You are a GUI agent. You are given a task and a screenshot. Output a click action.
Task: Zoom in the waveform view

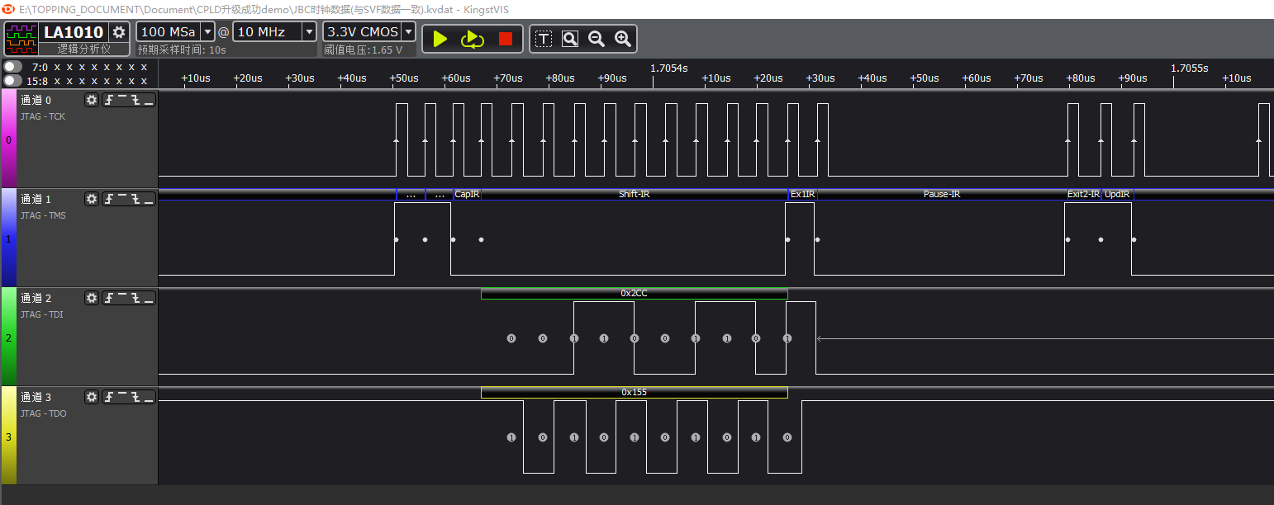tap(623, 39)
